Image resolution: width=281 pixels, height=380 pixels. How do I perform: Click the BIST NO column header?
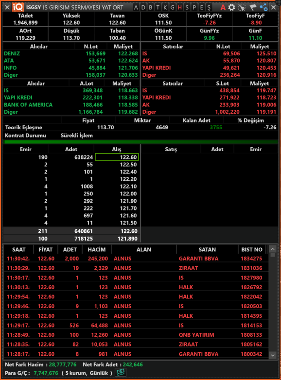click(252, 250)
